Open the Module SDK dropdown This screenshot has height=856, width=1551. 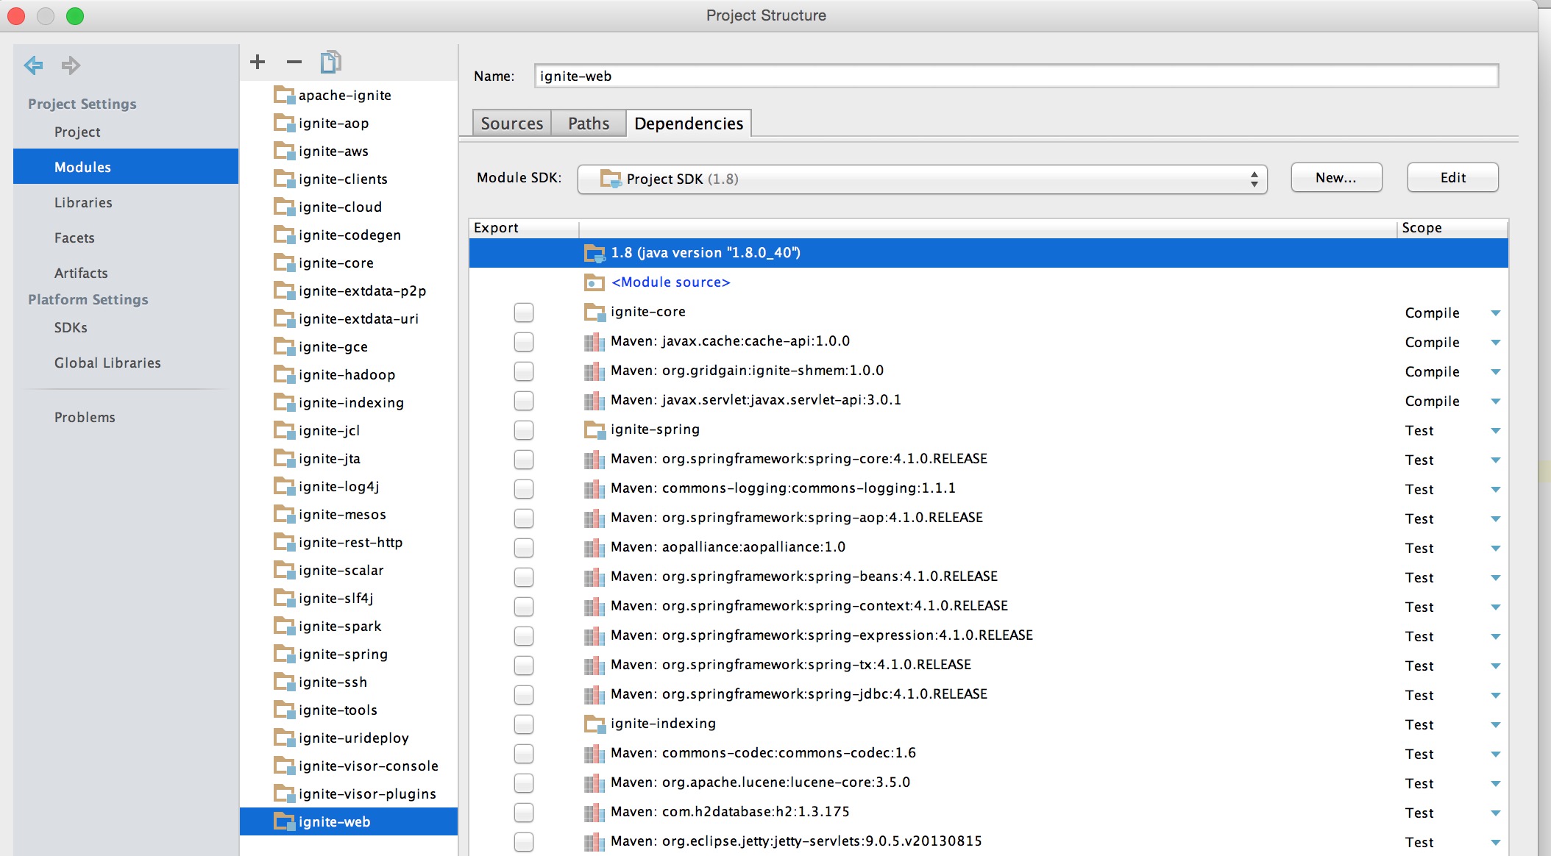click(922, 179)
